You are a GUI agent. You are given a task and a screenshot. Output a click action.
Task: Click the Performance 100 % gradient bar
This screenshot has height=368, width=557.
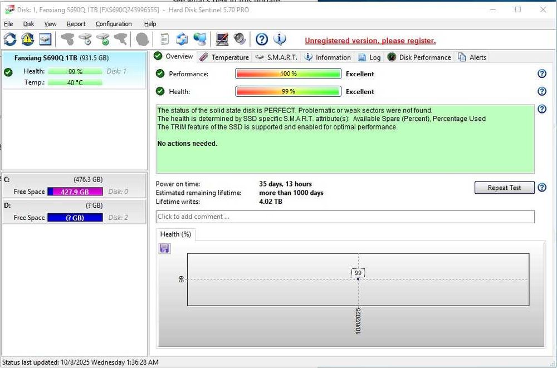(x=288, y=73)
